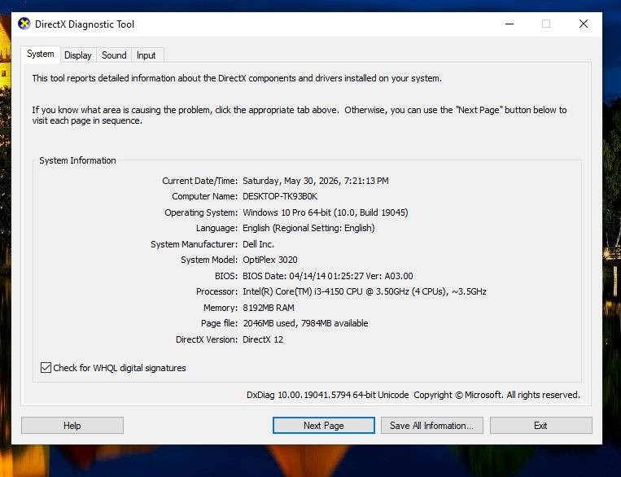This screenshot has width=621, height=477.
Task: Click the System Information group label
Action: tap(77, 160)
